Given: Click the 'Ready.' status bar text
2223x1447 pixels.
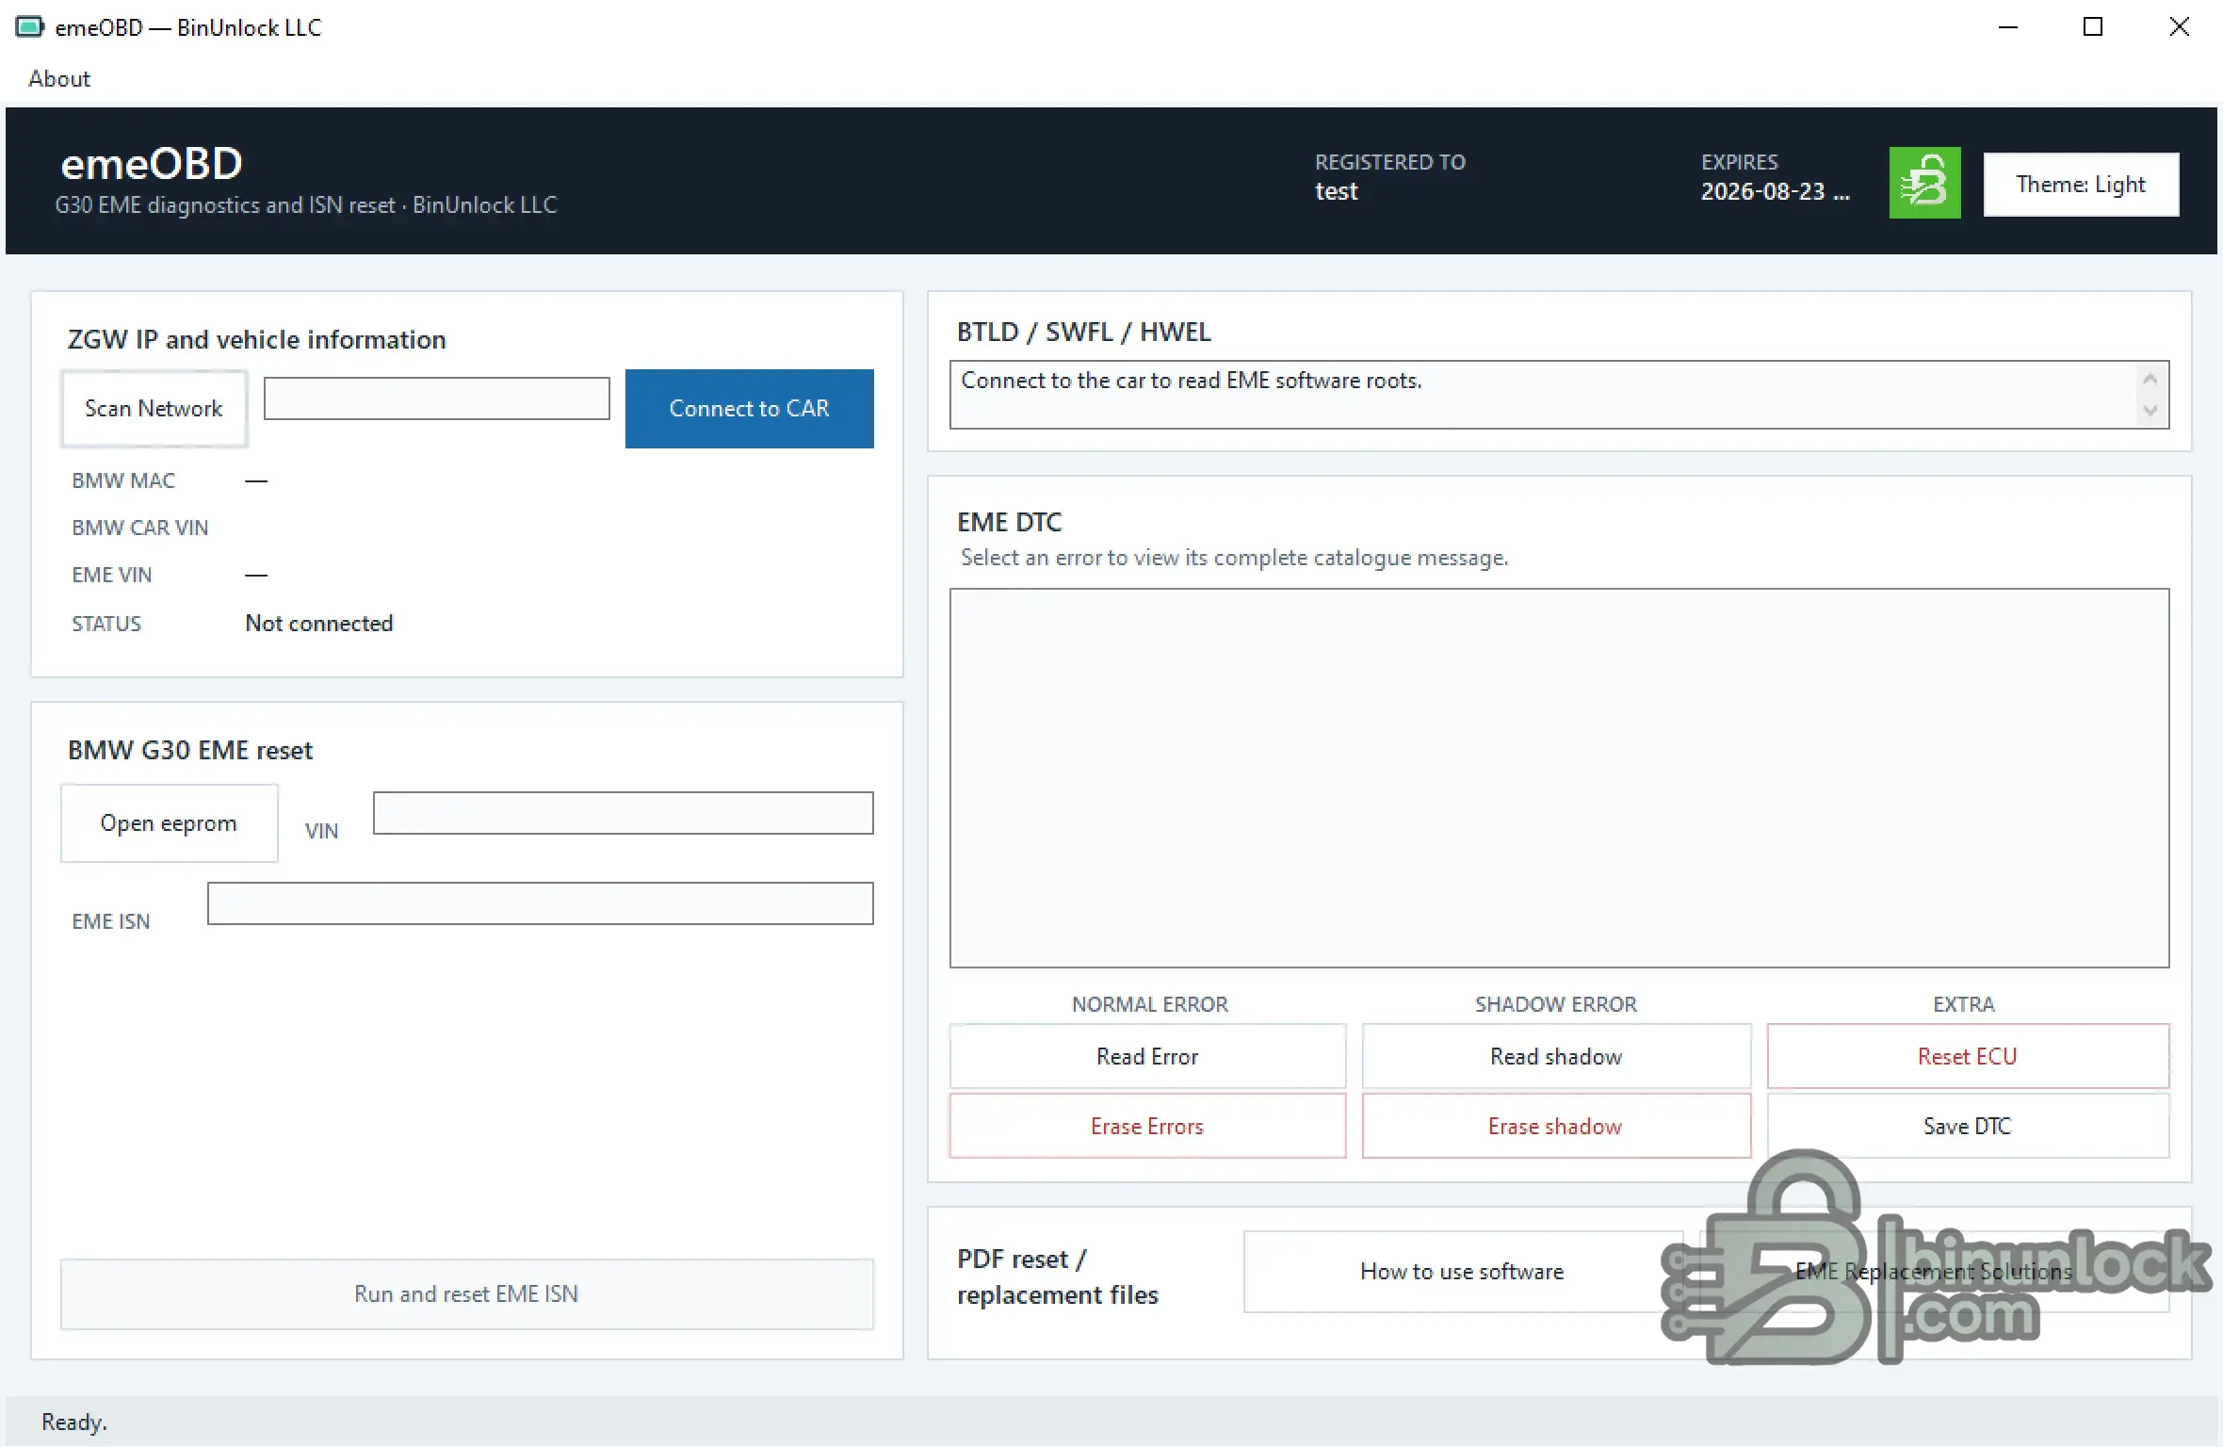Looking at the screenshot, I should [74, 1422].
